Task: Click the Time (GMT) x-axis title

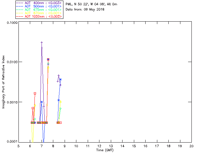Action: click(x=105, y=150)
